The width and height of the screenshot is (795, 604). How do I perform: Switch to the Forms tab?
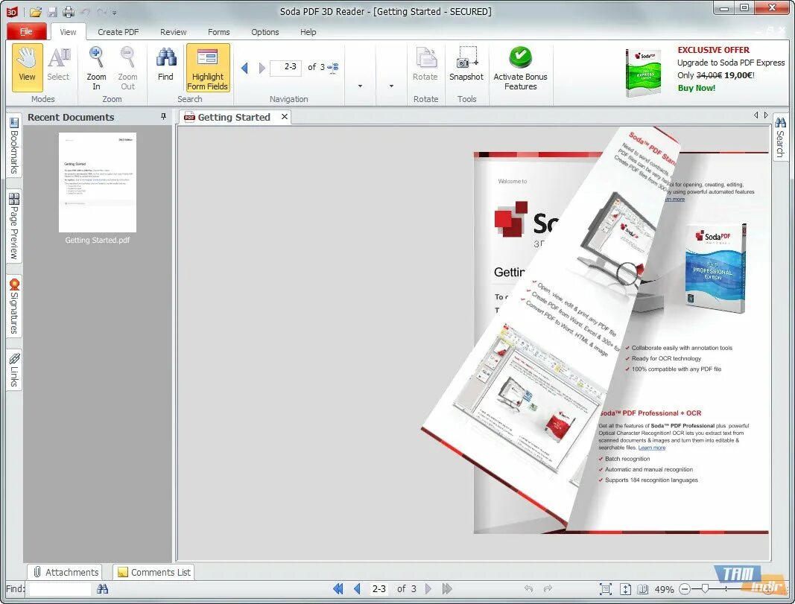[x=218, y=32]
